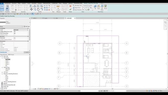
Task: Click the Level GROUND value field
Action: pos(21,30)
